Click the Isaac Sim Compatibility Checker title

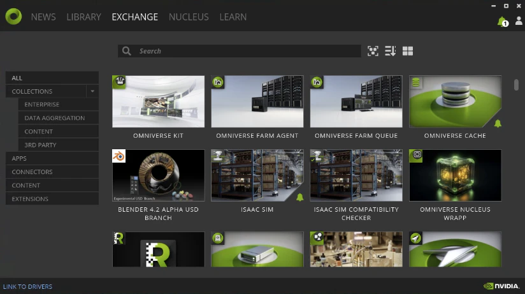pos(356,214)
